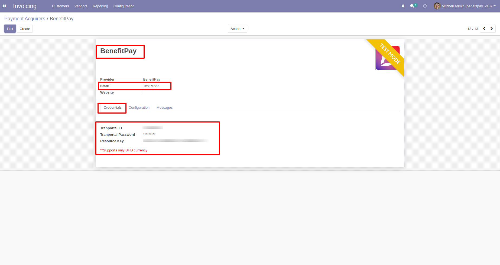Open the Reporting menu
Viewport: 500px width, 265px height.
pos(100,6)
